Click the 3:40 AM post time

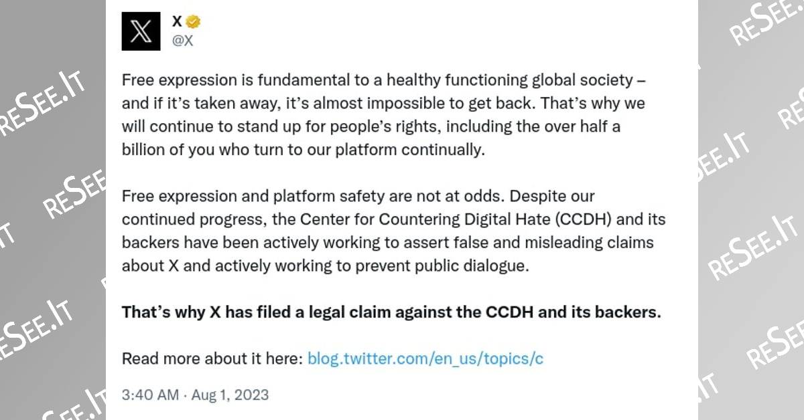(150, 395)
